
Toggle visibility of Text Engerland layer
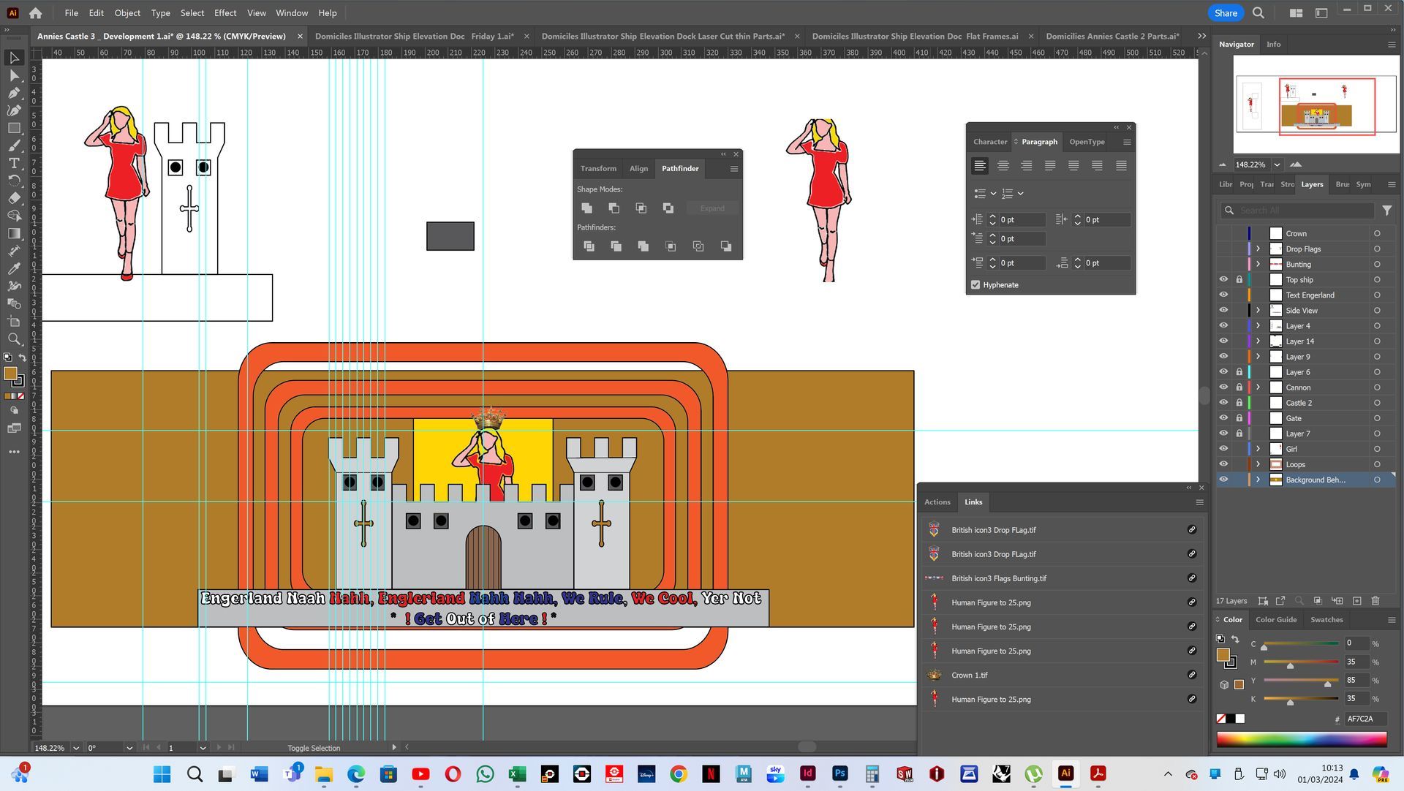pos(1223,295)
